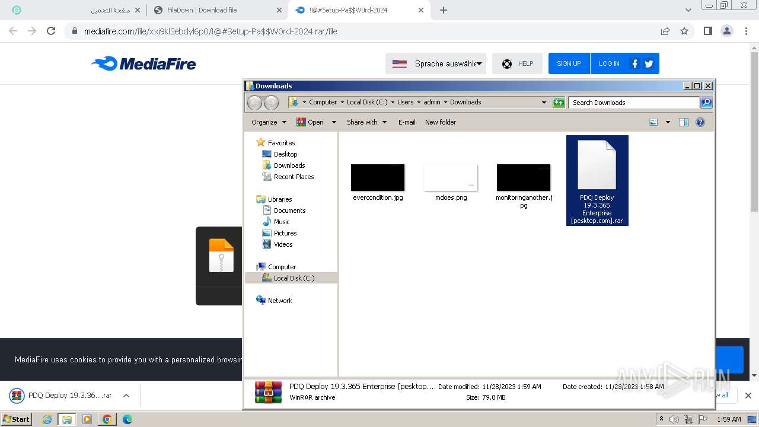Click the MediaFire logo
Screen dimensions: 759x427
click(x=143, y=63)
